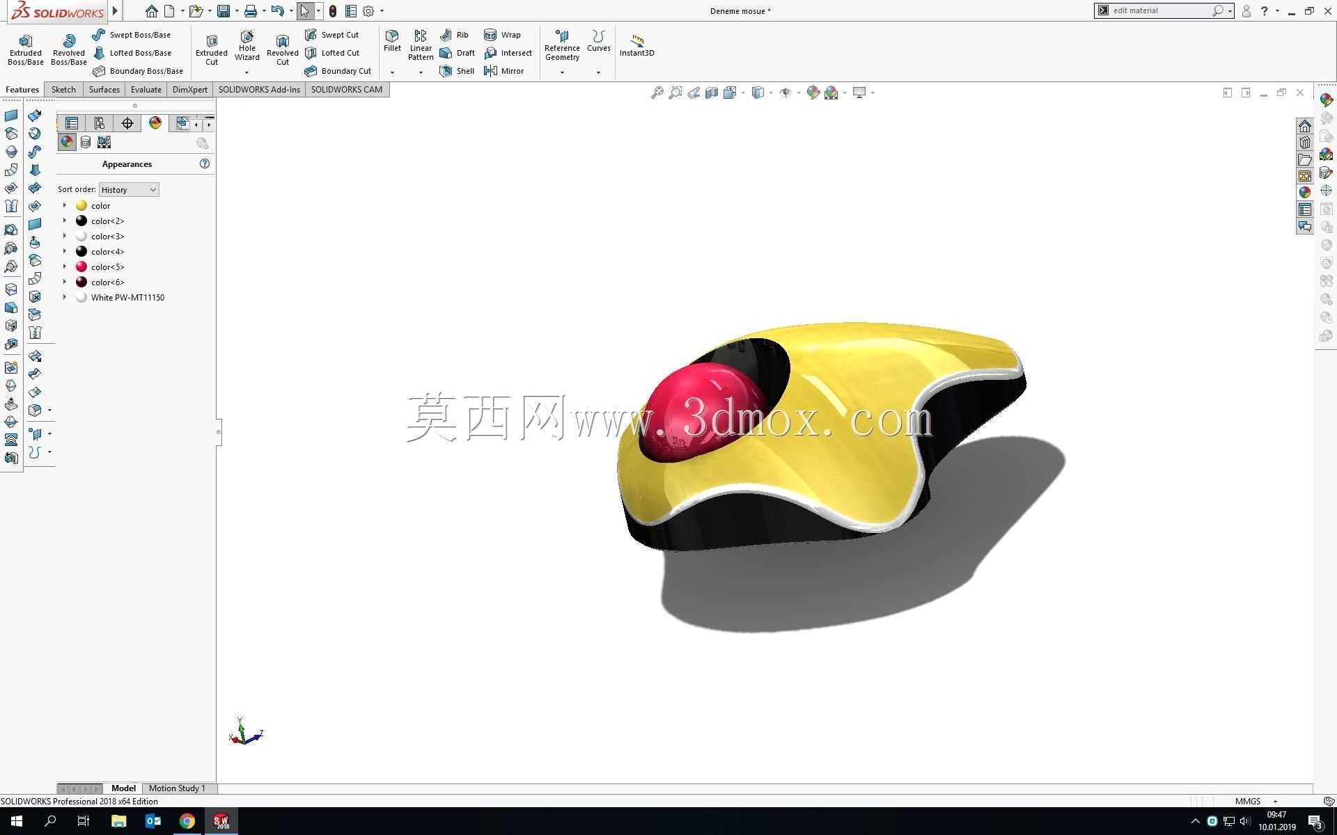Choose the Swept Cut feature
1337x835 pixels.
point(332,35)
